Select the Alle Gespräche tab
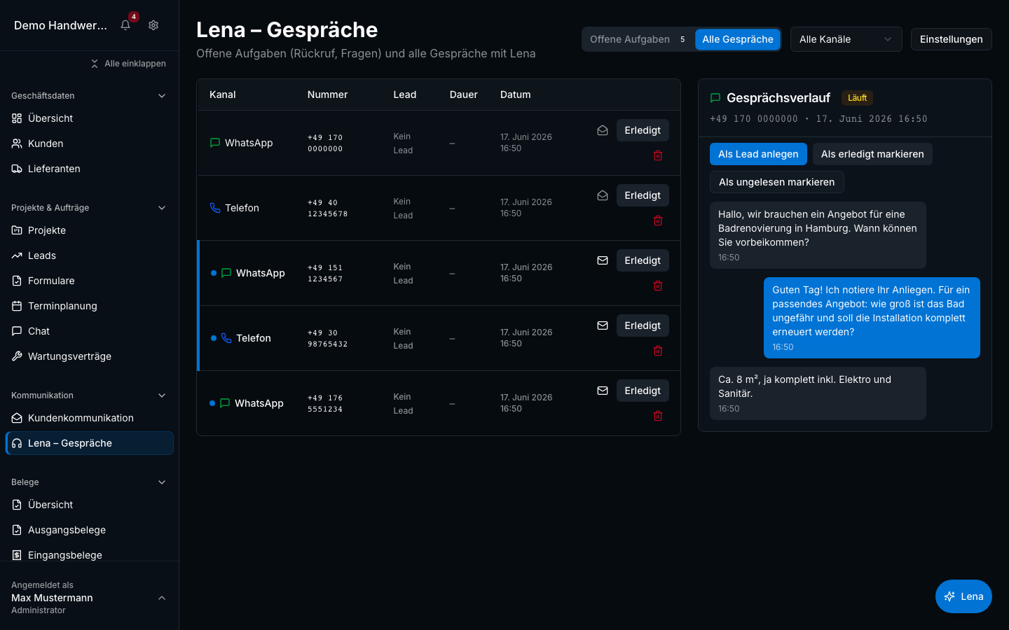 pos(738,39)
